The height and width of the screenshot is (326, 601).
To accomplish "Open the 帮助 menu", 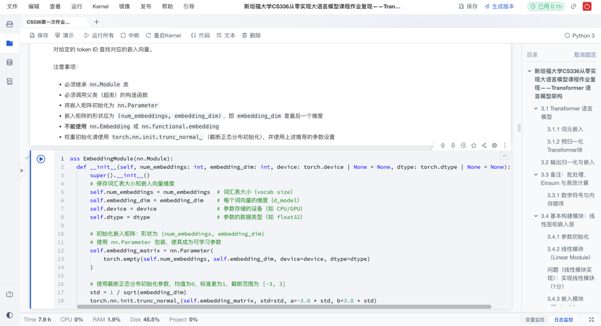I will pyautogui.click(x=167, y=7).
